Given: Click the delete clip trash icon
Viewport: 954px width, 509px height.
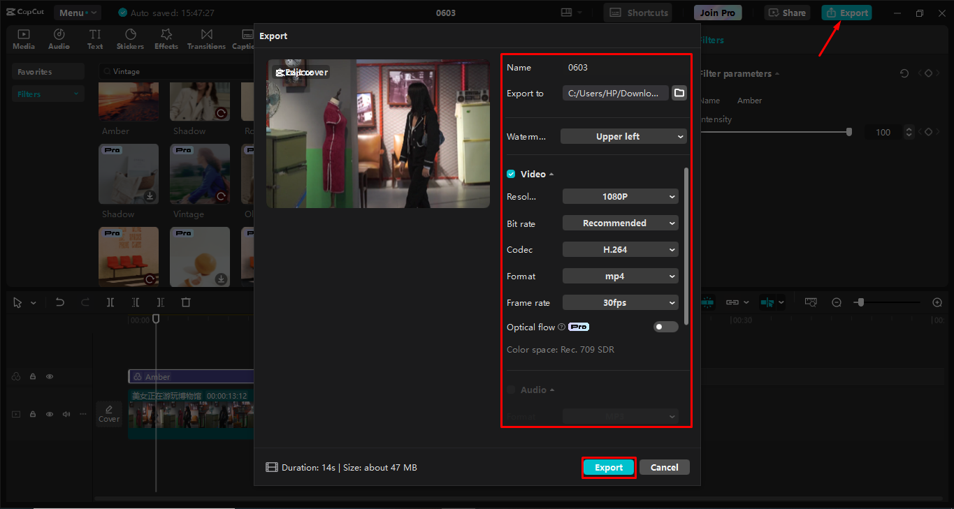Looking at the screenshot, I should point(185,302).
